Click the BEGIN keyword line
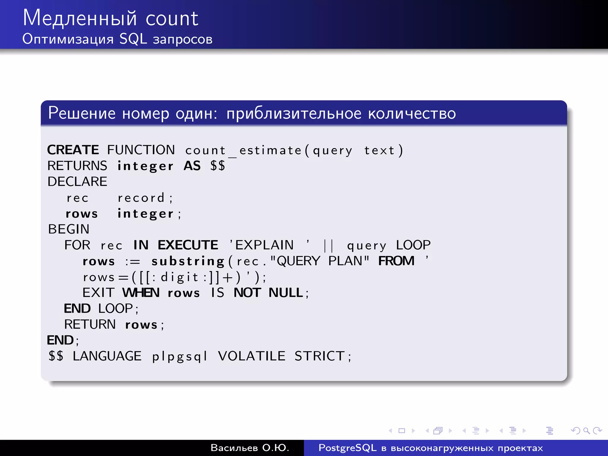Image resolution: width=608 pixels, height=456 pixels. point(69,229)
